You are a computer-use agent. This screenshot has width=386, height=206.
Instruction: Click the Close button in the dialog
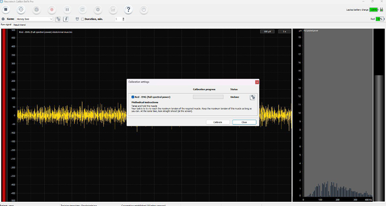(244, 122)
